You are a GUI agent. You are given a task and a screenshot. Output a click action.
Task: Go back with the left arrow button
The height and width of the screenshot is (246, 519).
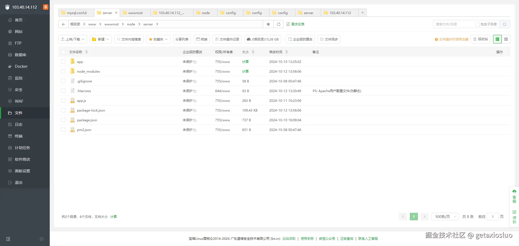coord(64,24)
